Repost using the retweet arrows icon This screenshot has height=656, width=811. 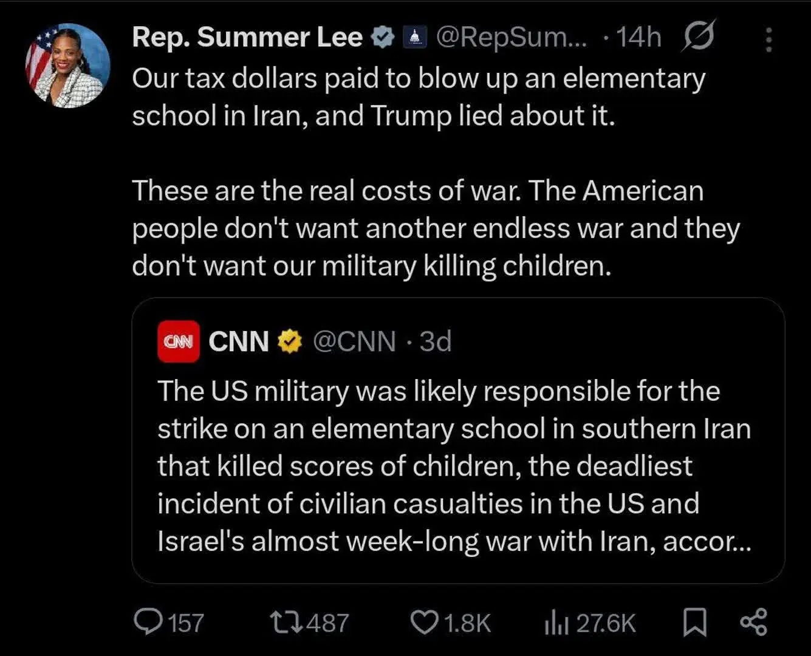(x=286, y=623)
